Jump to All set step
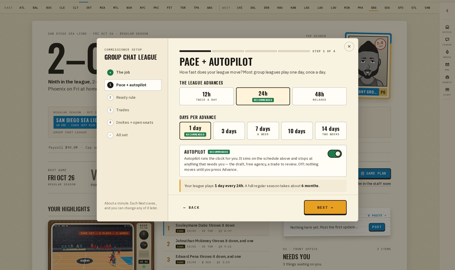Image resolution: width=455 pixels, height=270 pixels. tap(133, 135)
